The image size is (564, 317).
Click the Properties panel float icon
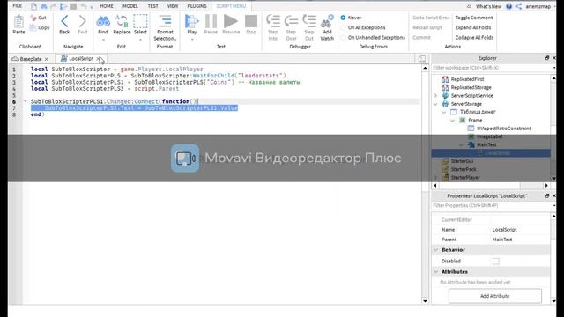[547, 195]
